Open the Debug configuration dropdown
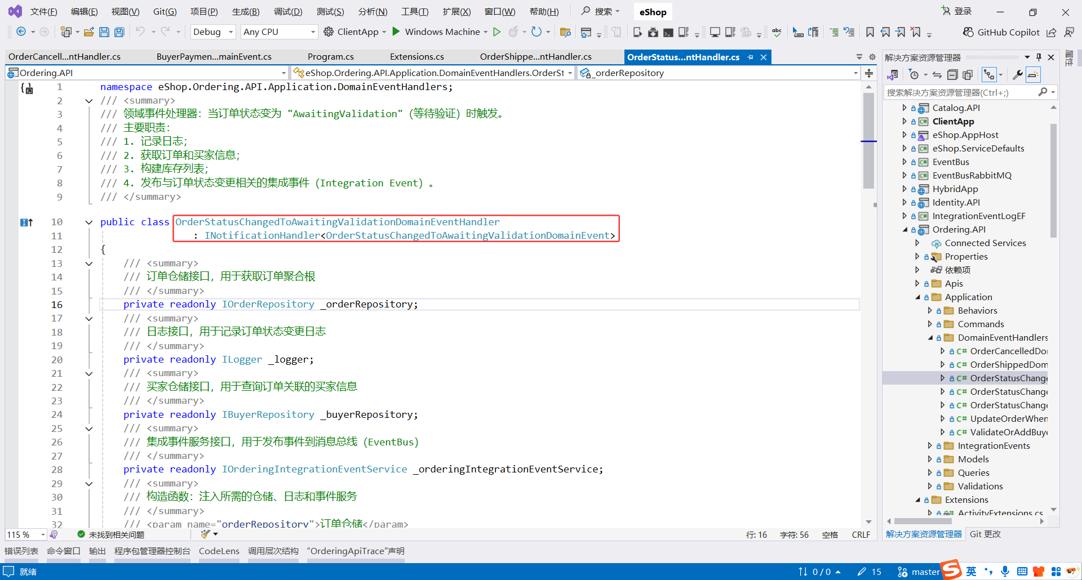 [x=213, y=32]
